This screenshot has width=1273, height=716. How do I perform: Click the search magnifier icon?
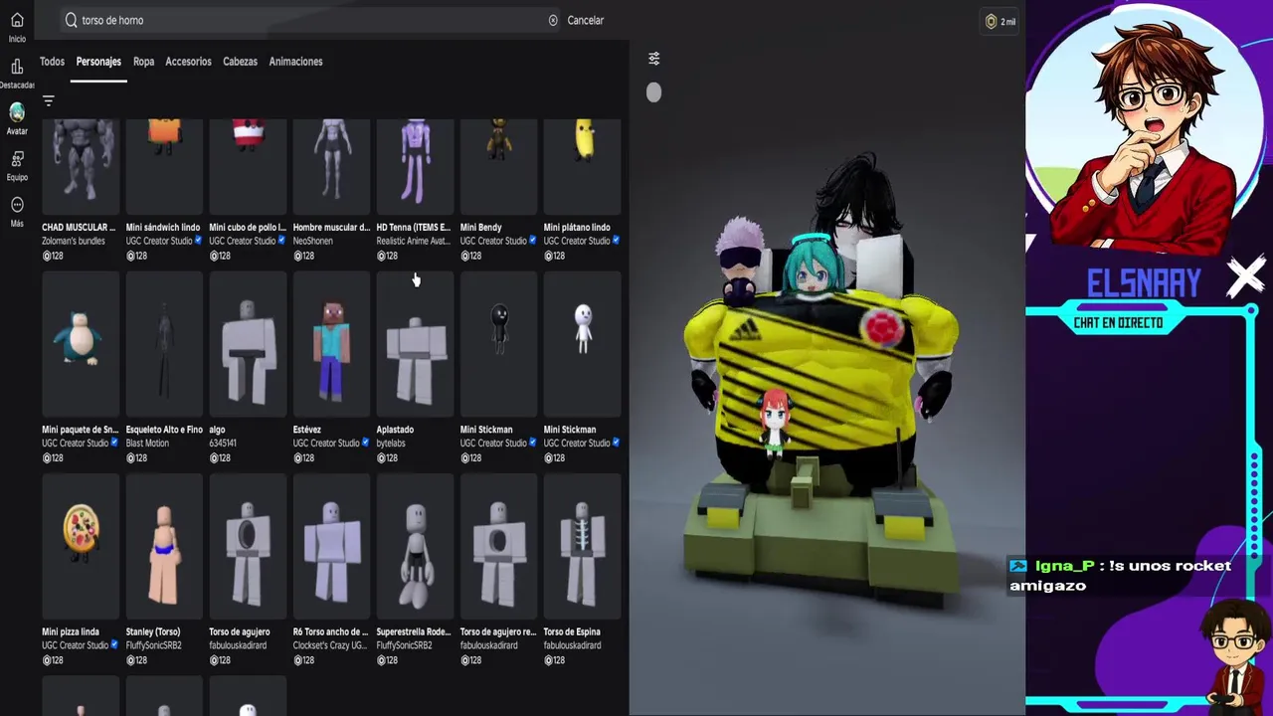[71, 20]
